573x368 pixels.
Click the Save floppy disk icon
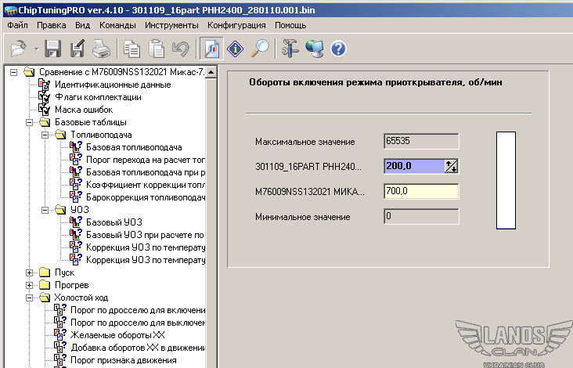tap(53, 49)
